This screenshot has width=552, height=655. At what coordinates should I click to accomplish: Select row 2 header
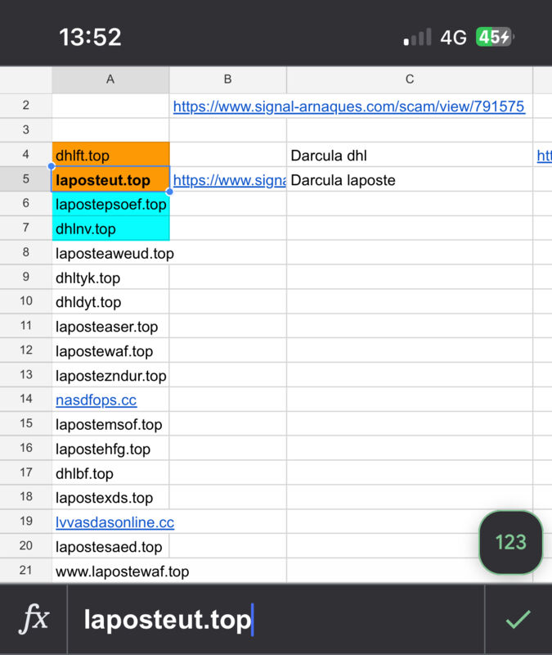click(x=26, y=106)
